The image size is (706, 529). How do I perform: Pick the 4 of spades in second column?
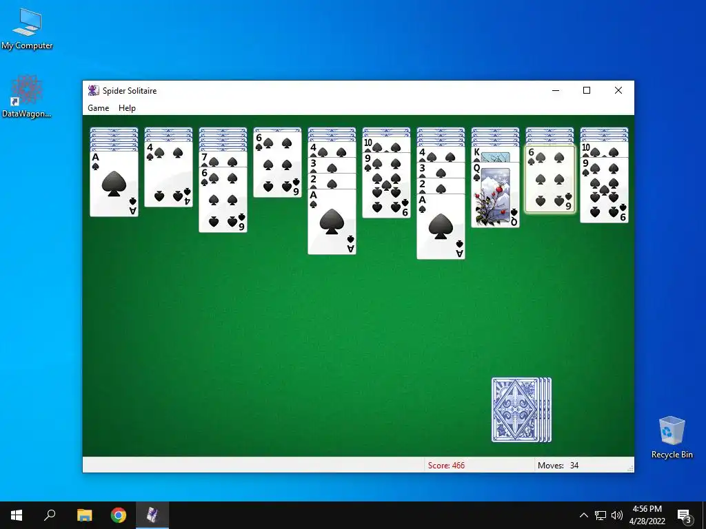coord(168,174)
